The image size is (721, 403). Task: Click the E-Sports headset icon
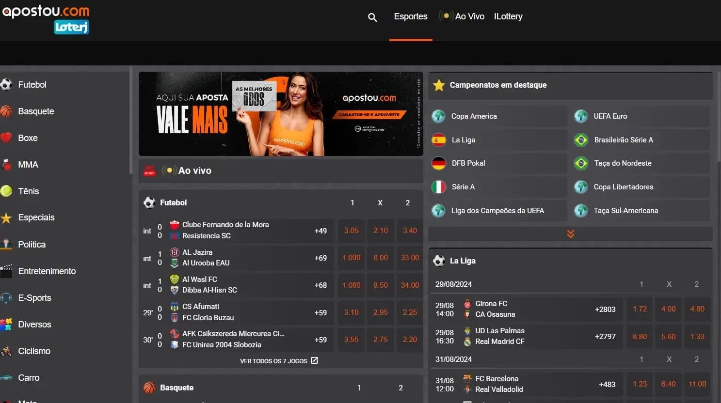(6, 297)
